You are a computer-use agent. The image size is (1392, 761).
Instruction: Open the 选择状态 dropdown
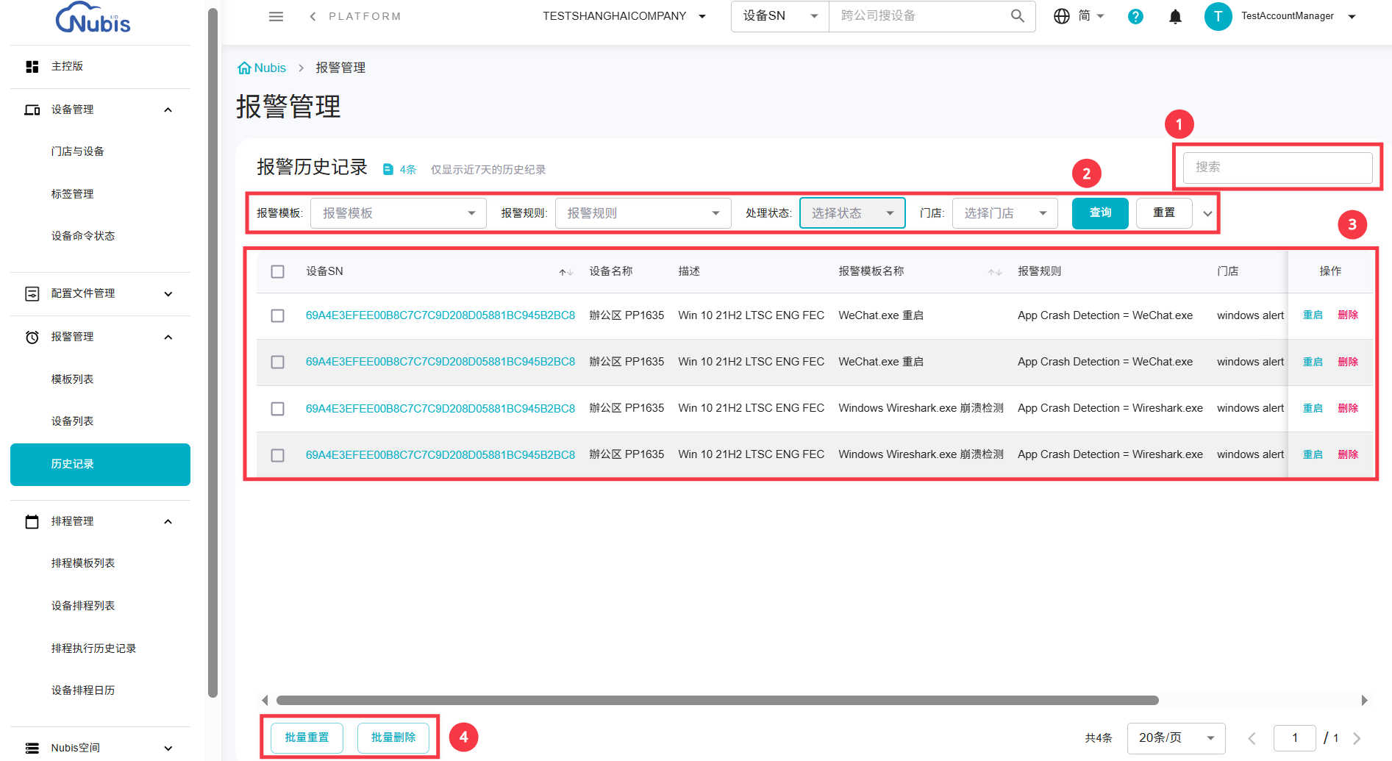852,213
